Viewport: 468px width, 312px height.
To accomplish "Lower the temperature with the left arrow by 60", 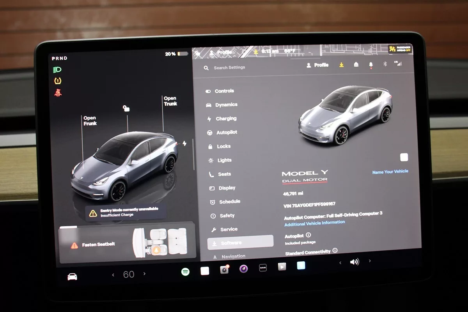I will coord(113,275).
